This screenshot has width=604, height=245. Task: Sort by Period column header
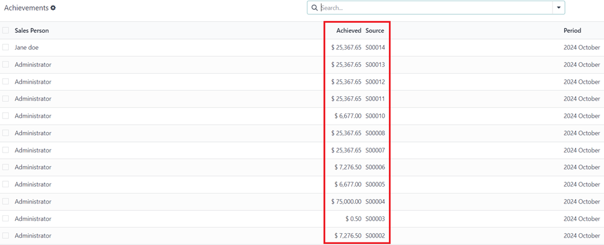pyautogui.click(x=572, y=30)
